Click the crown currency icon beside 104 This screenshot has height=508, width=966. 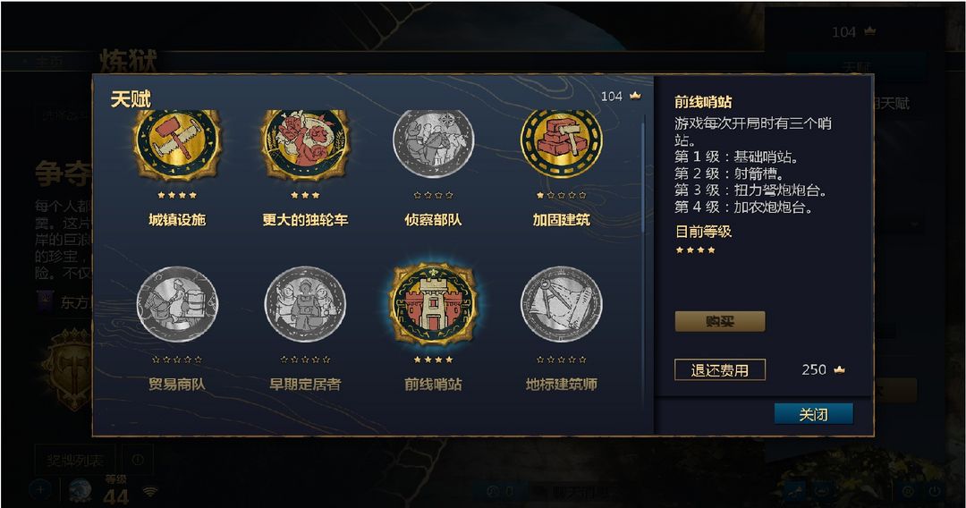635,96
